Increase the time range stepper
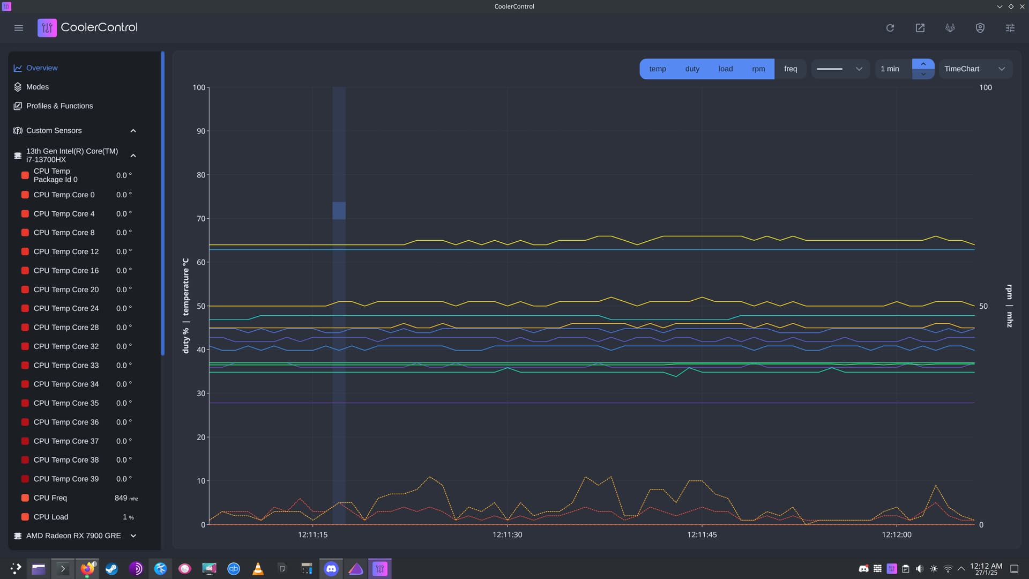 (923, 64)
